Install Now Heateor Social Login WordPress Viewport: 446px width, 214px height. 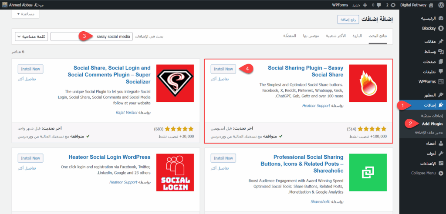30,158
